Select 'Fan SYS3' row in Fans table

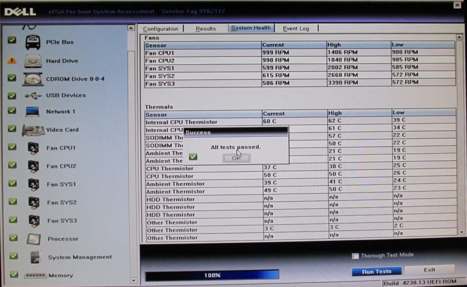click(300, 83)
